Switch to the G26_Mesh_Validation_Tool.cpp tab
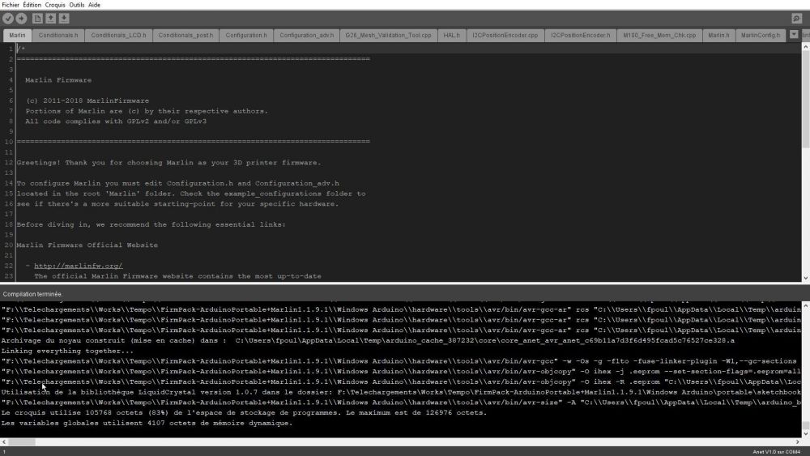The image size is (810, 456). point(389,35)
